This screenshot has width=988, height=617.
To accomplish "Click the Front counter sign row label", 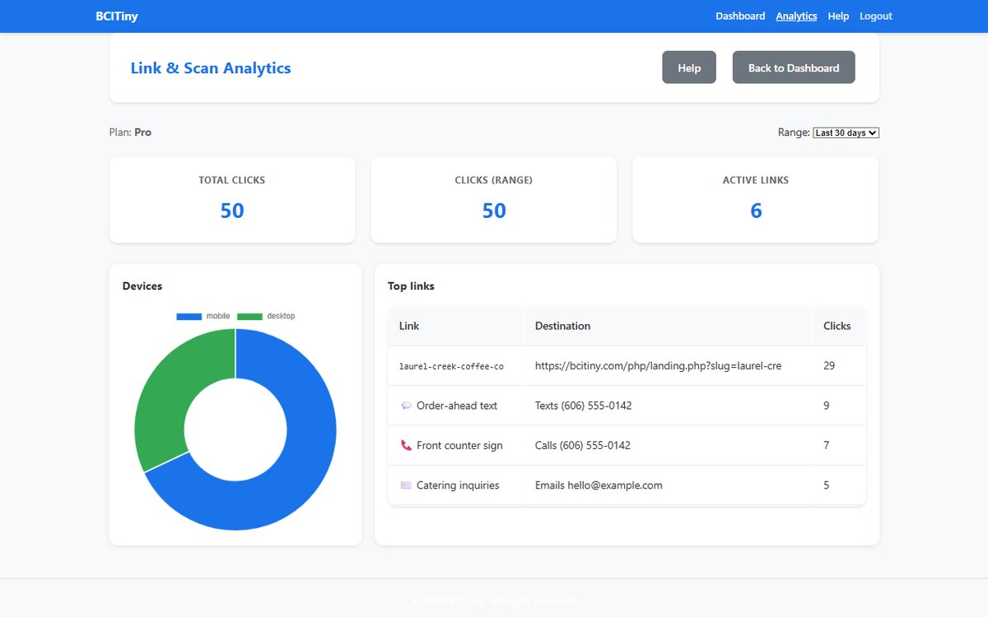I will 459,445.
